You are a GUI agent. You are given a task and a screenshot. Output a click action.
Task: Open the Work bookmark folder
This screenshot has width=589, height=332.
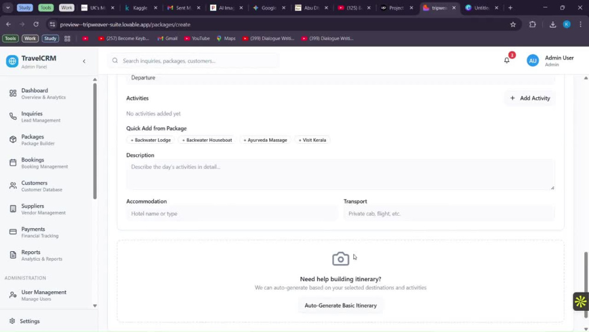click(30, 38)
